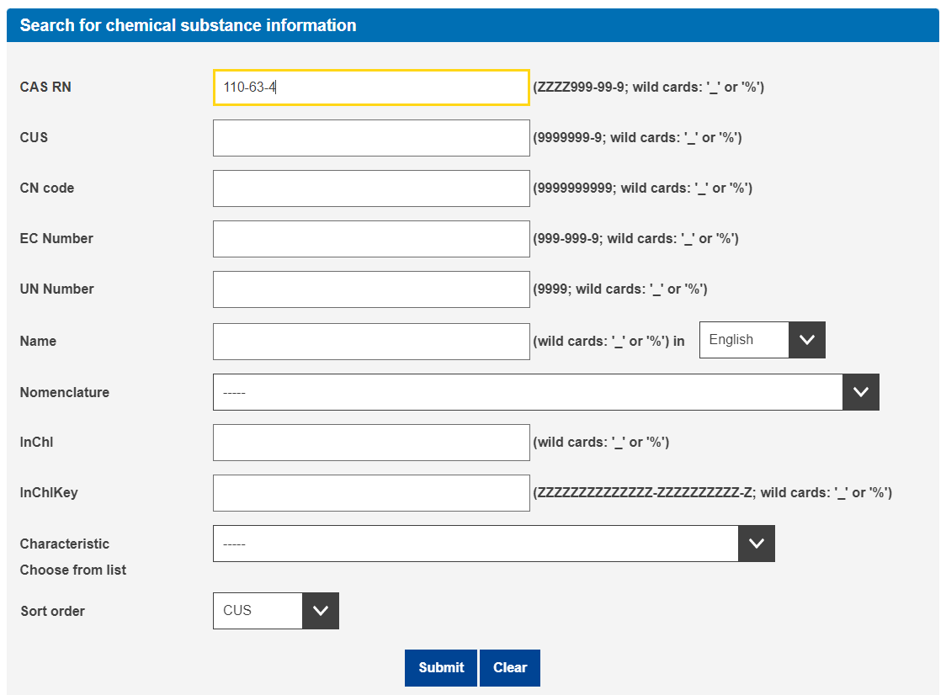Click the 'UN Number' label
Viewport: 946px width, 695px height.
[56, 289]
